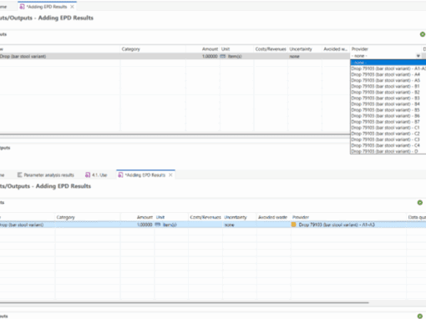Image resolution: width=426 pixels, height=319 pixels.
Task: Switch to the Parameter analysis results tab
Action: pyautogui.click(x=46, y=175)
